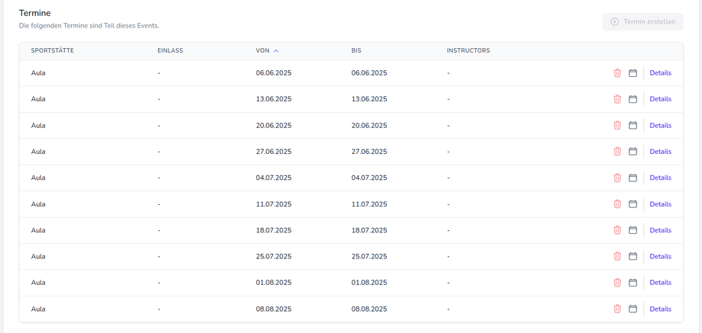Open Details for the 27.06.2025 appointment
The image size is (702, 333).
(x=660, y=152)
